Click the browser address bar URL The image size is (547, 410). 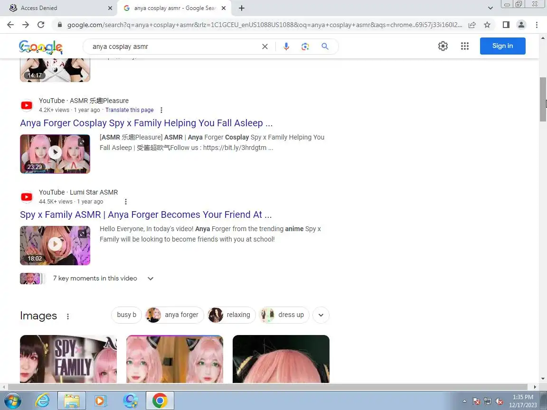tap(264, 25)
